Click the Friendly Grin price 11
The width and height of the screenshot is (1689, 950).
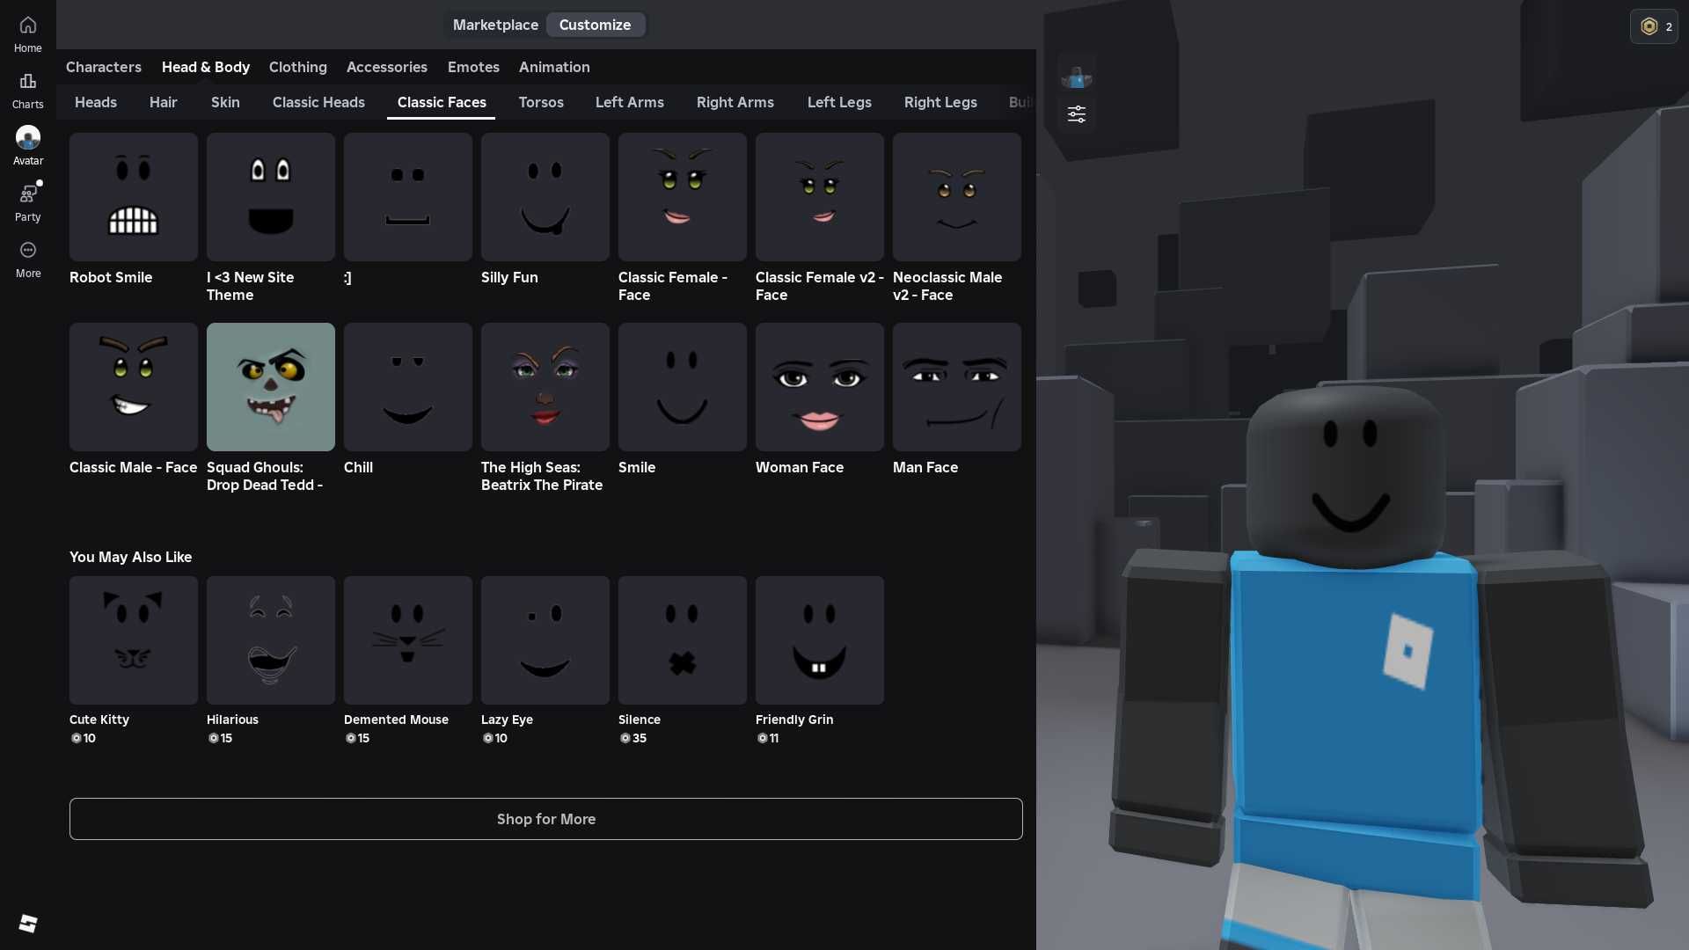pyautogui.click(x=768, y=738)
